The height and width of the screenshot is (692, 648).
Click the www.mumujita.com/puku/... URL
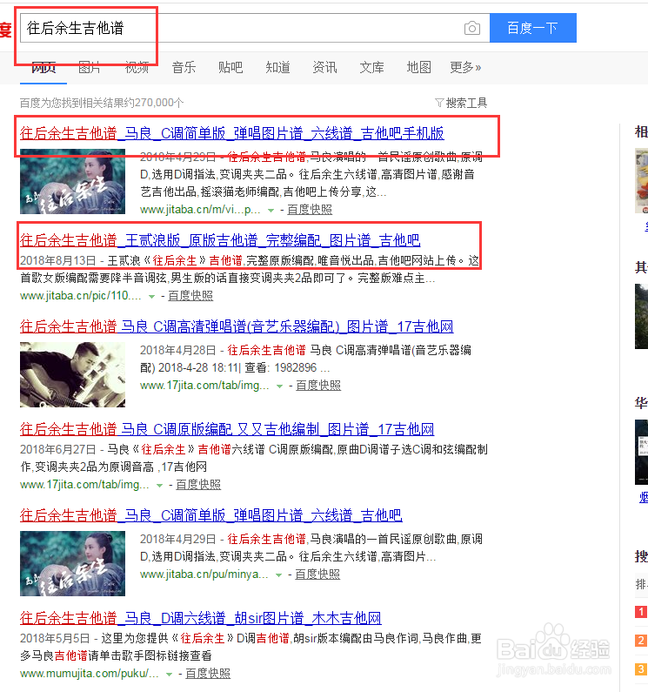(90, 674)
